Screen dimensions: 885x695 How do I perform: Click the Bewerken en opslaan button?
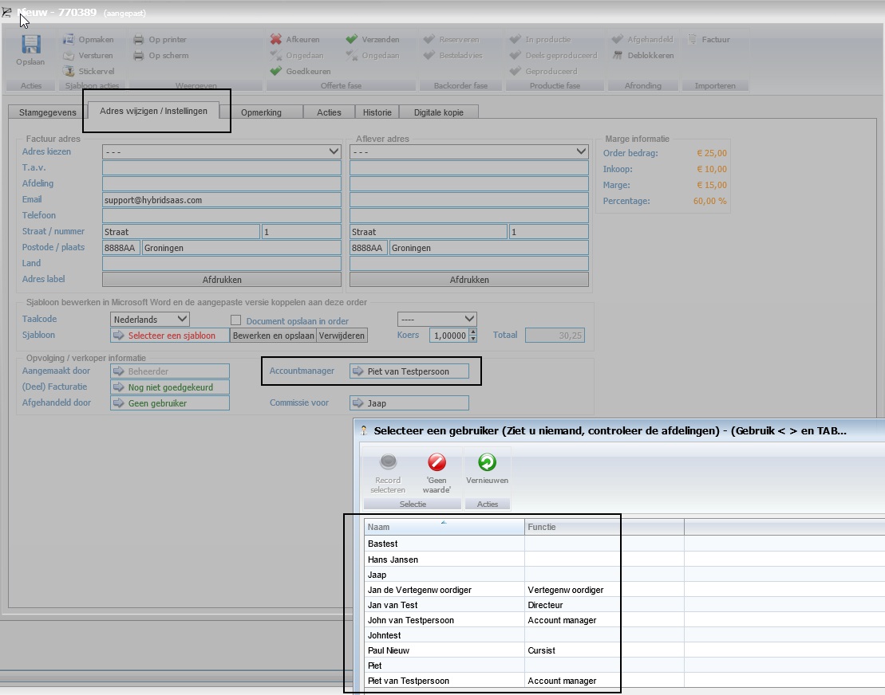coord(273,336)
